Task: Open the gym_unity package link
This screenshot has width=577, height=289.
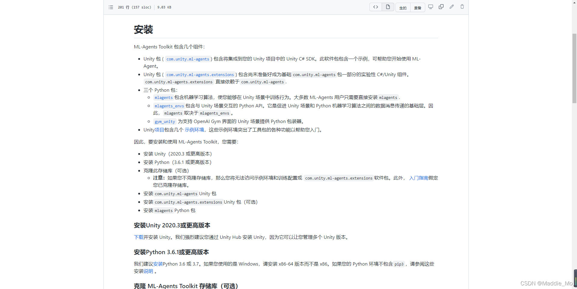Action: tap(165, 121)
